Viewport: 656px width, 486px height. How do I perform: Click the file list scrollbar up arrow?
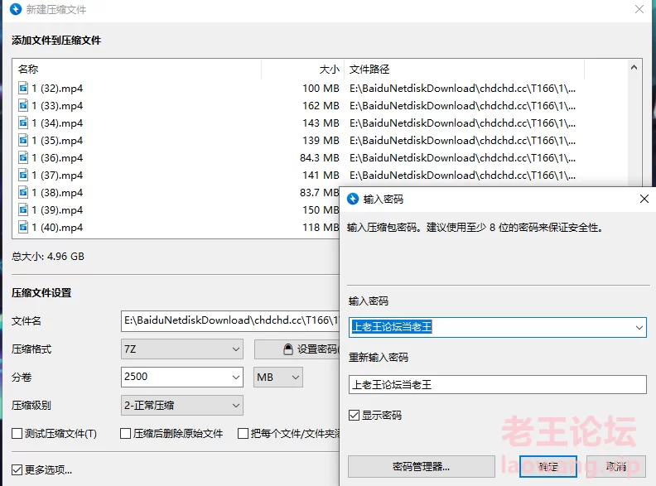tap(634, 67)
